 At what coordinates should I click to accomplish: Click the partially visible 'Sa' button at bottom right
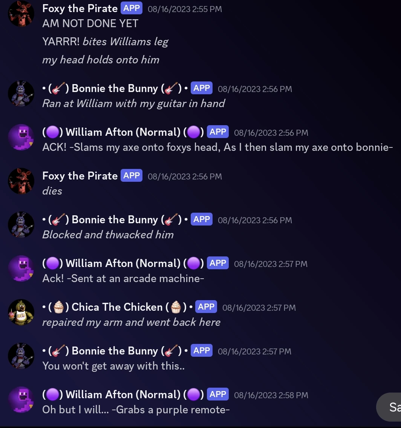[x=389, y=407]
